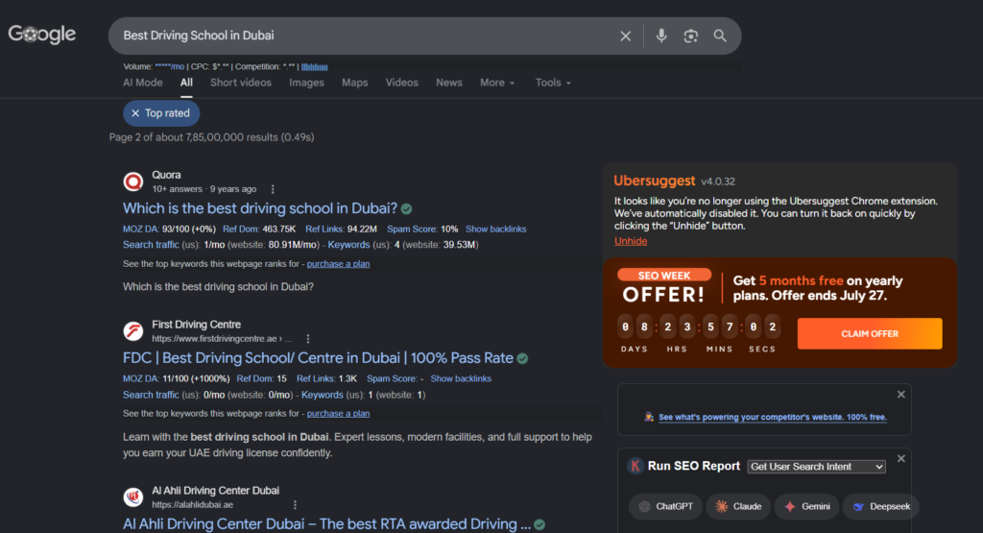
Task: Click Keywords label in Quora metrics
Action: (x=348, y=245)
